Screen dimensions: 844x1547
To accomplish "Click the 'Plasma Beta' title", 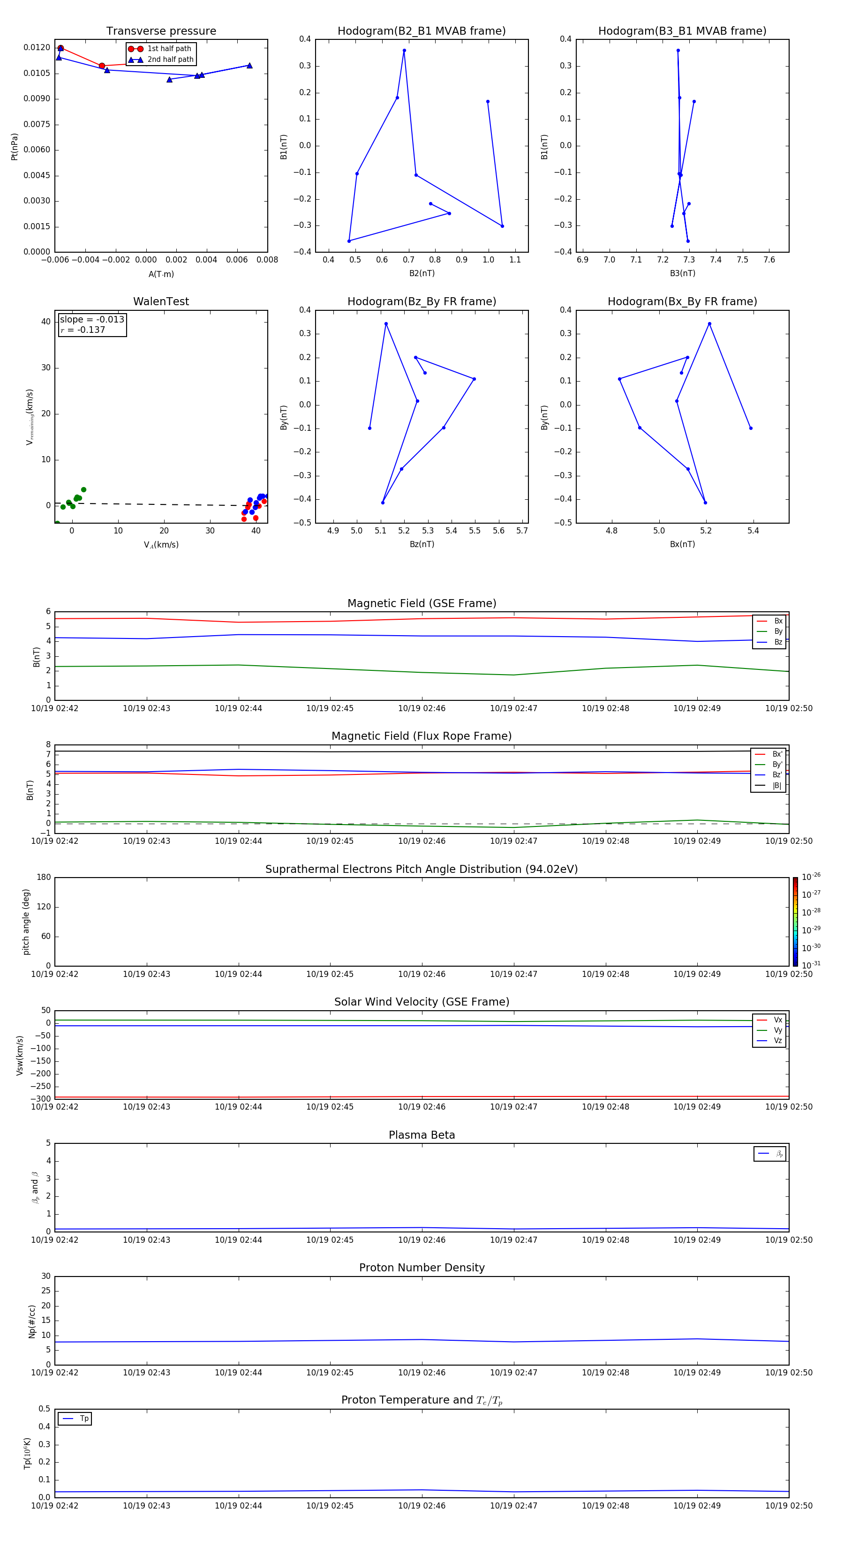I will (x=422, y=1135).
